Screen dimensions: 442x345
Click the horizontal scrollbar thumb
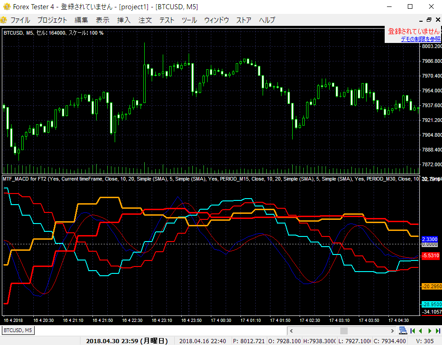click(x=344, y=331)
